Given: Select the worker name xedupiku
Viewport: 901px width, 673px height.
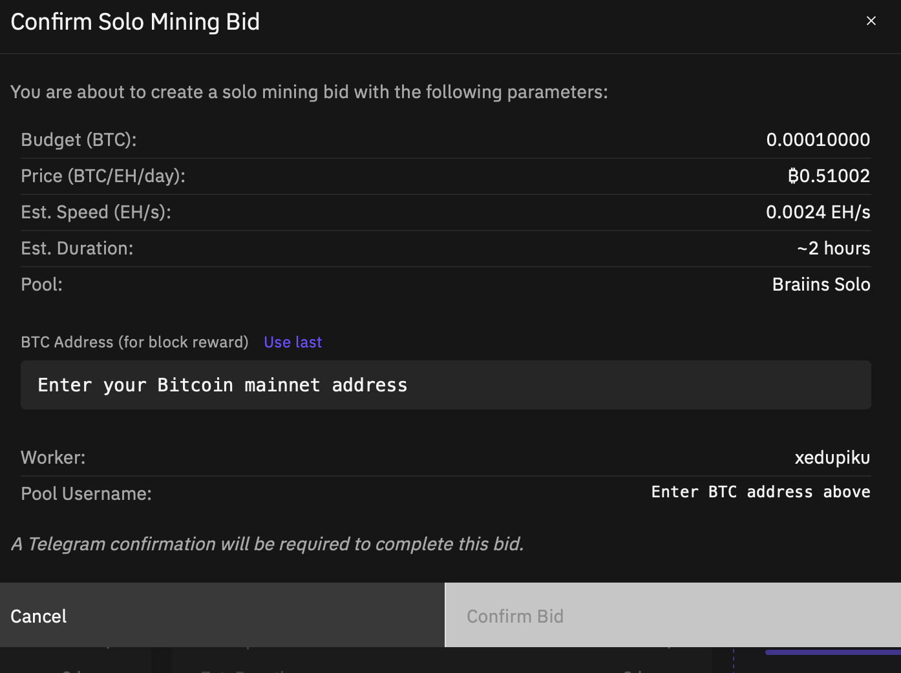Looking at the screenshot, I should 832,457.
